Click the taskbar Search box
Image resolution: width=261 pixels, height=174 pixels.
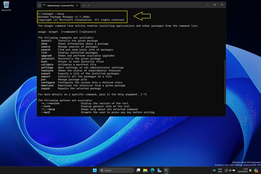[x=117, y=170]
